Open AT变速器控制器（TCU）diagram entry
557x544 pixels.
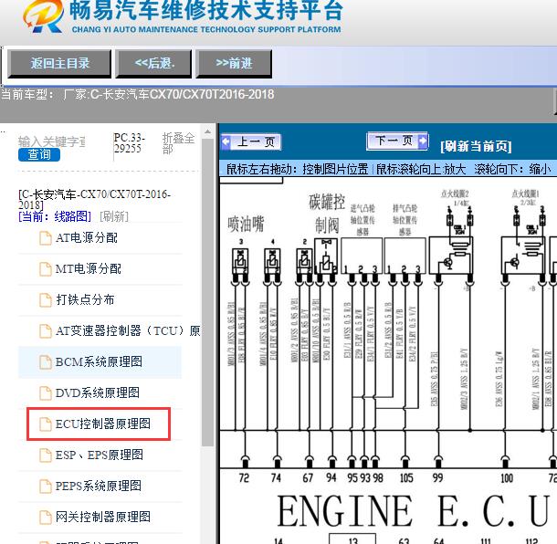(128, 331)
